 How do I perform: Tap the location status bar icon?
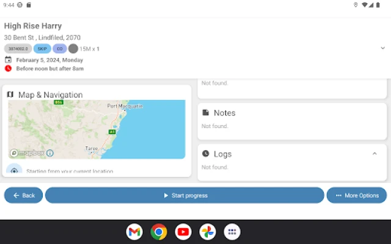tap(356, 5)
